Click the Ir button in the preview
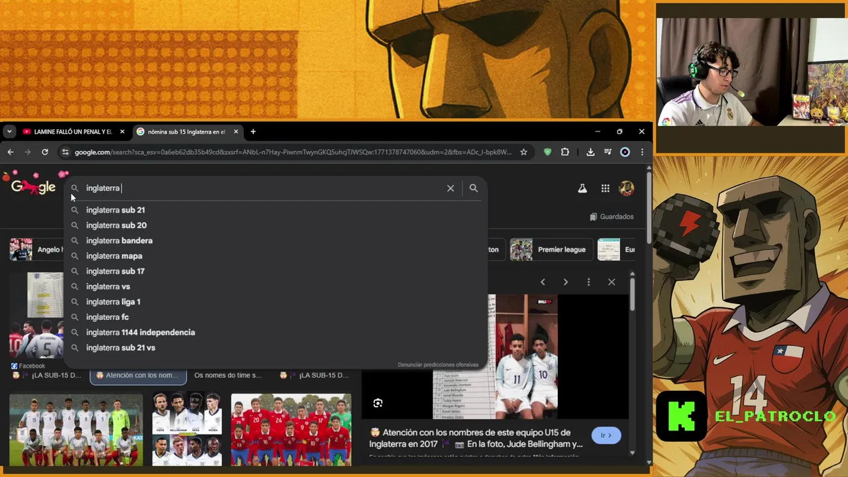 pyautogui.click(x=606, y=435)
